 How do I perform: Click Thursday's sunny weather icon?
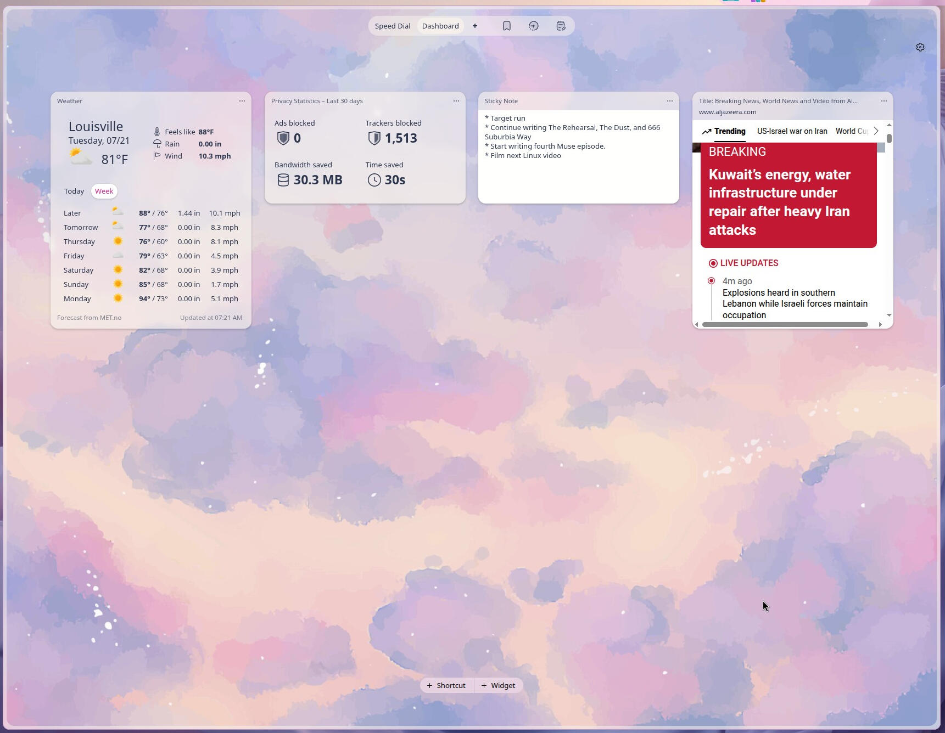tap(118, 241)
